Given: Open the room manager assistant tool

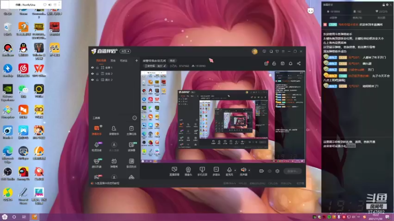Looking at the screenshot, I should coord(114,130).
